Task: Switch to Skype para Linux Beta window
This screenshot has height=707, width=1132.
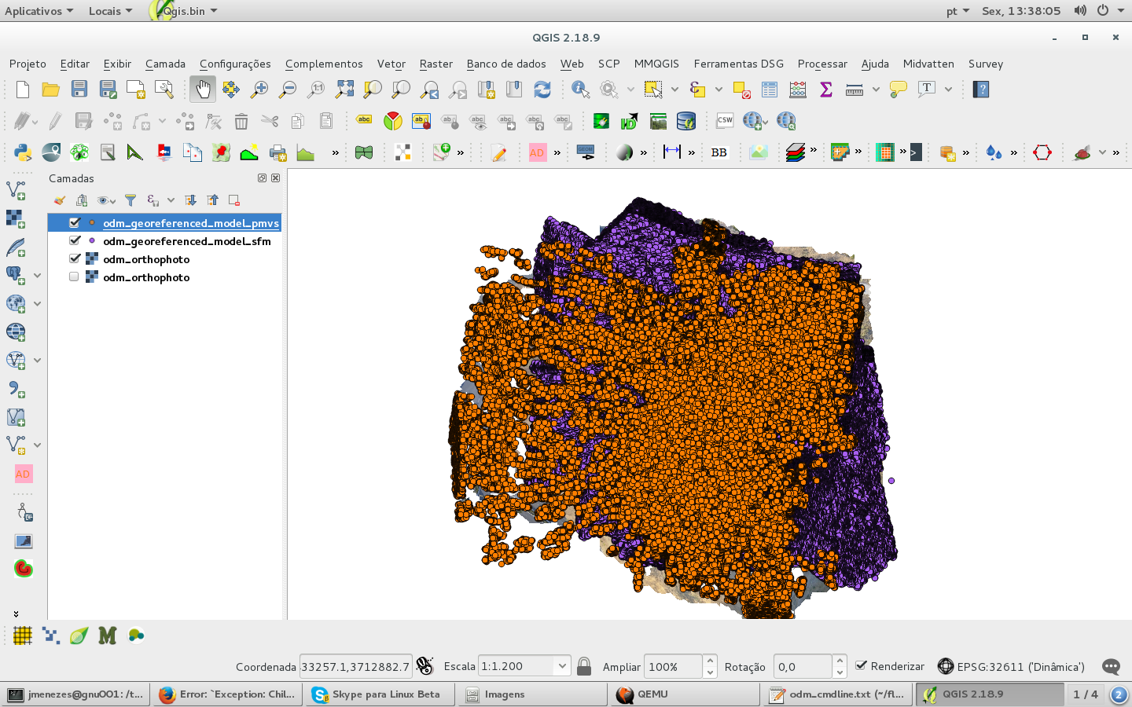Action: (377, 694)
